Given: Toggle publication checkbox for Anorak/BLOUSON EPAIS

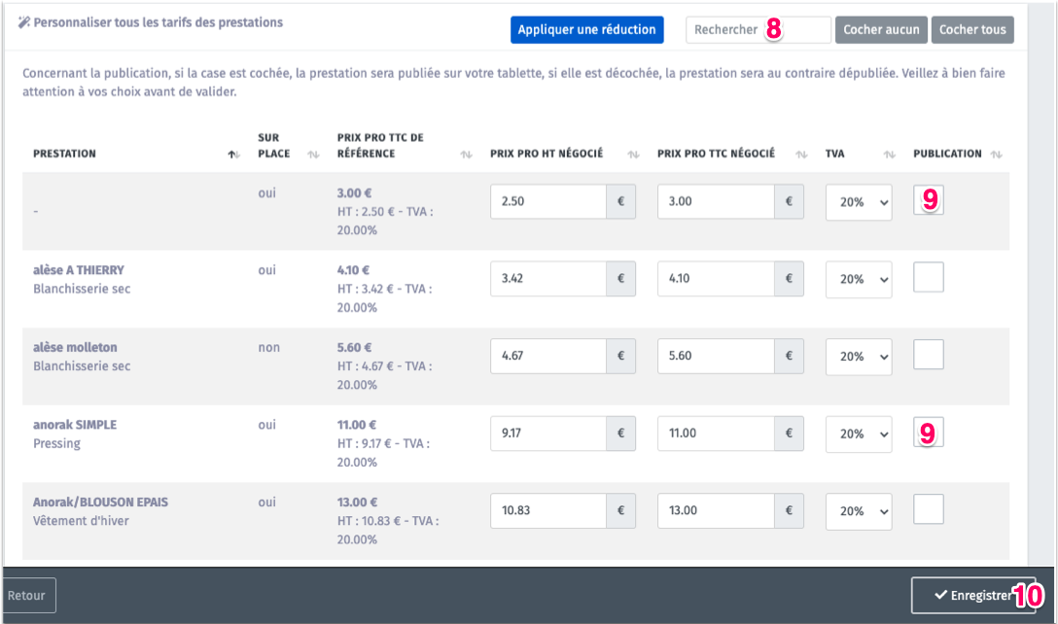Looking at the screenshot, I should pos(929,509).
